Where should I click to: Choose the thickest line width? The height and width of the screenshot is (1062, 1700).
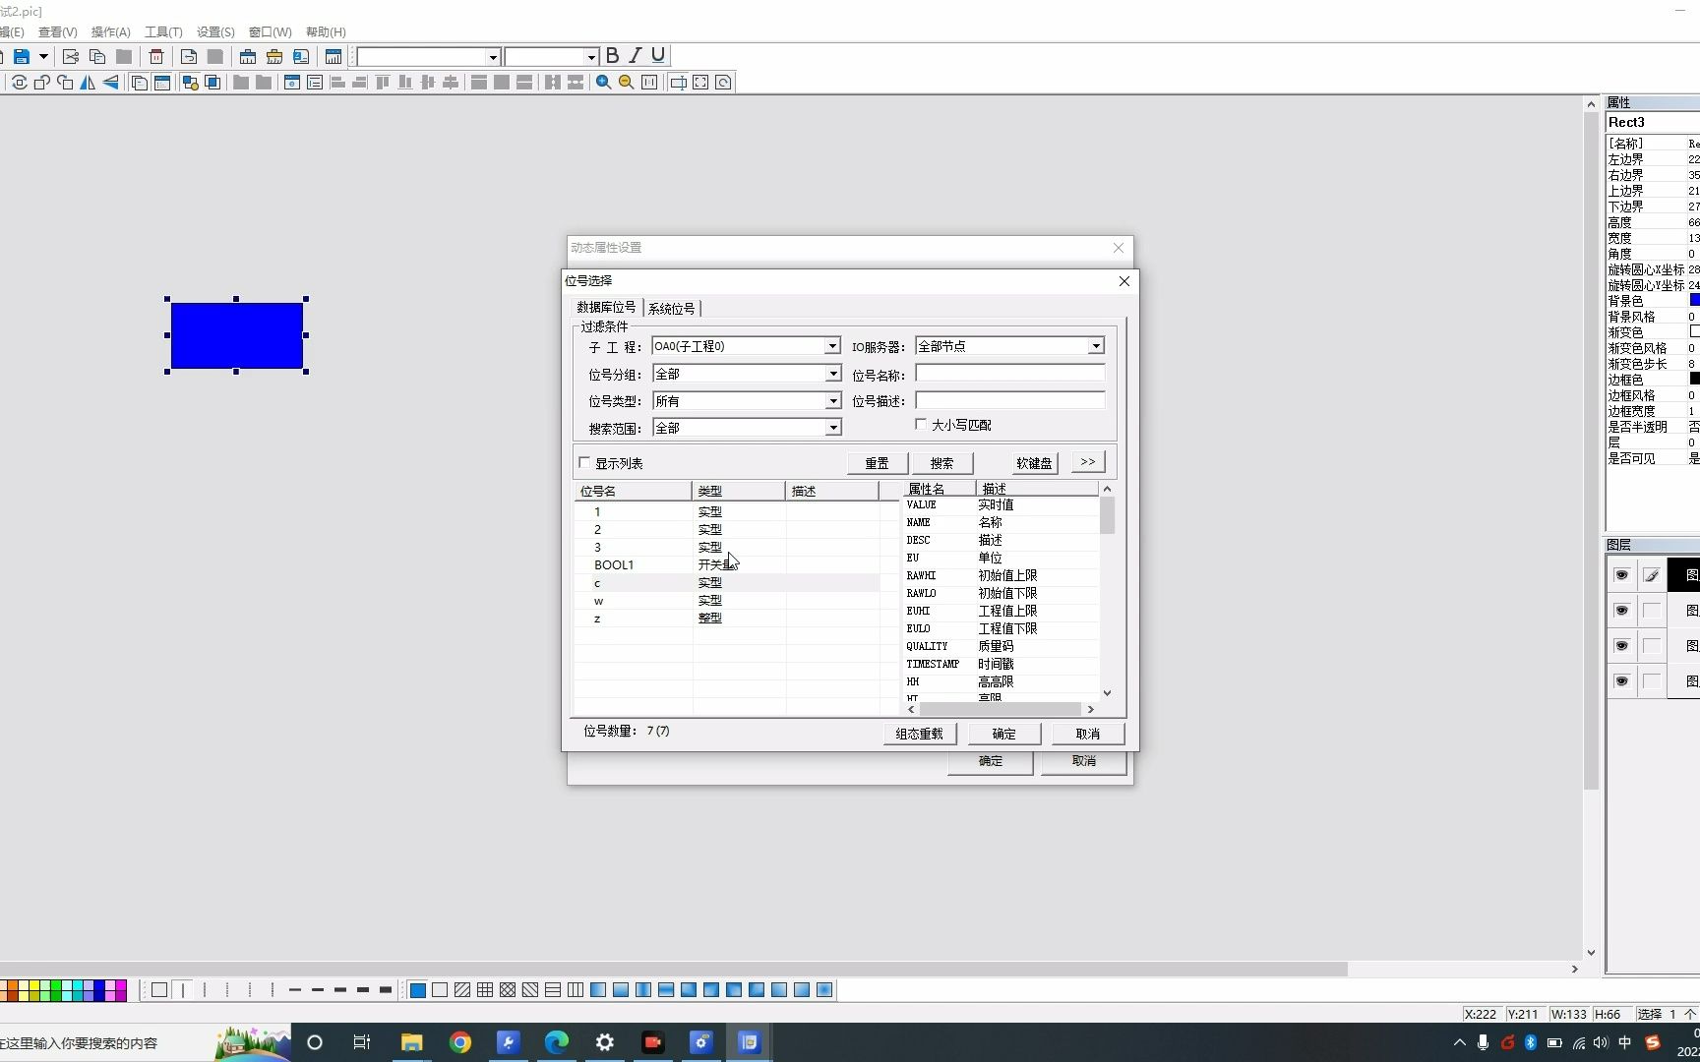pyautogui.click(x=386, y=990)
